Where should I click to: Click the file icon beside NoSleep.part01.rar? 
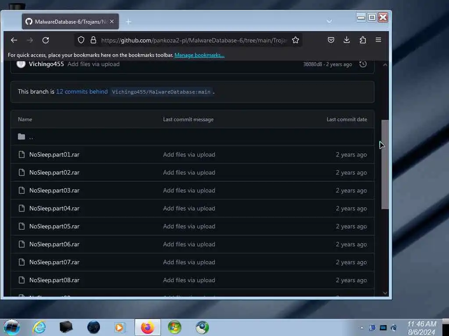pos(21,154)
